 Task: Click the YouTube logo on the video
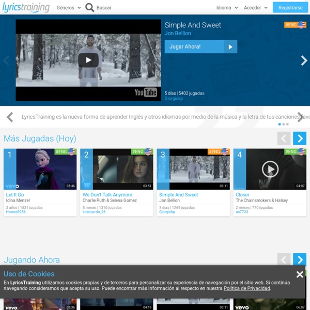pos(146,92)
